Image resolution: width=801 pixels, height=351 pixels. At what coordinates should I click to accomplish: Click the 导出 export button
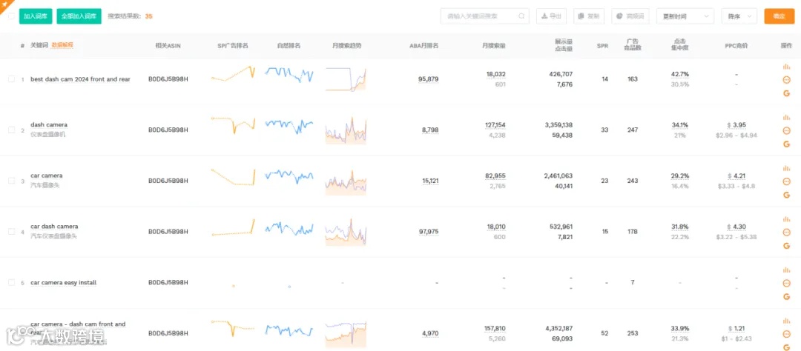click(x=551, y=16)
